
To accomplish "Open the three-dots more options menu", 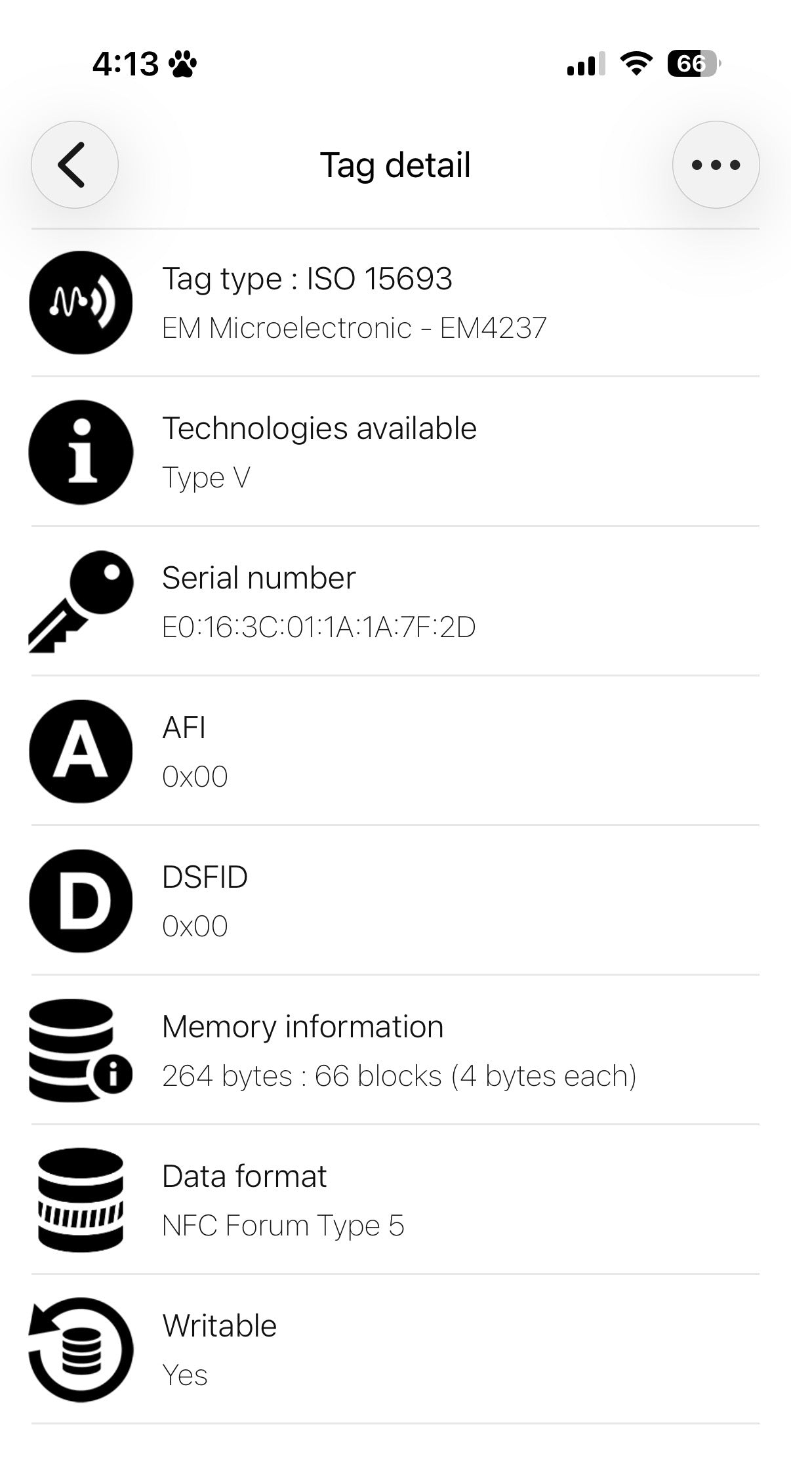I will click(x=716, y=165).
